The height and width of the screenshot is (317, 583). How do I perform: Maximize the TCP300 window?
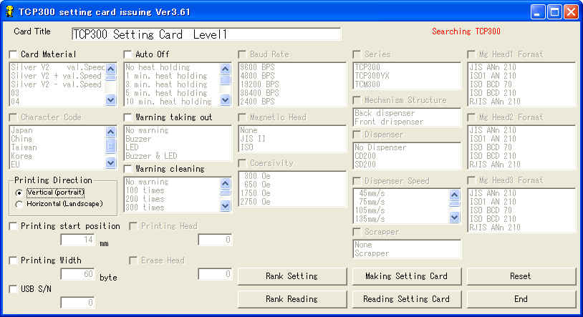[x=554, y=12]
